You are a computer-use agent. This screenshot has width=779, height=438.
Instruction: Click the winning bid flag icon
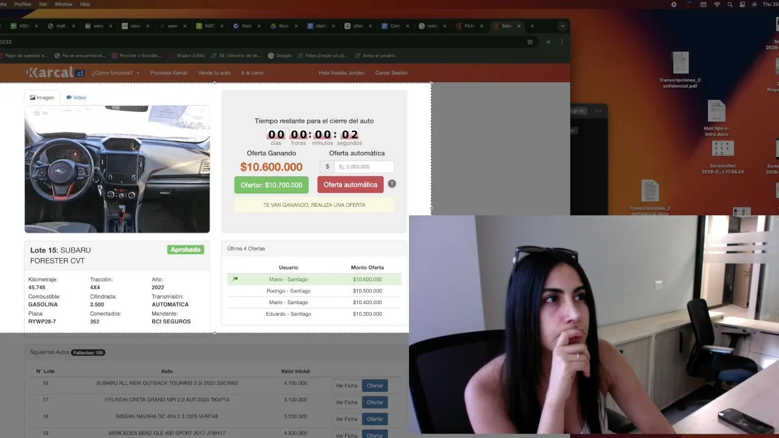236,279
